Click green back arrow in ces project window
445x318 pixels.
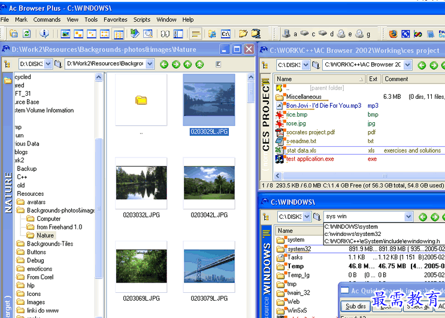coord(422,65)
